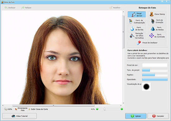This screenshot has width=171, height=121.
Task: Choose the Ferrt. de Subexposição tool
Action: tap(137, 21)
